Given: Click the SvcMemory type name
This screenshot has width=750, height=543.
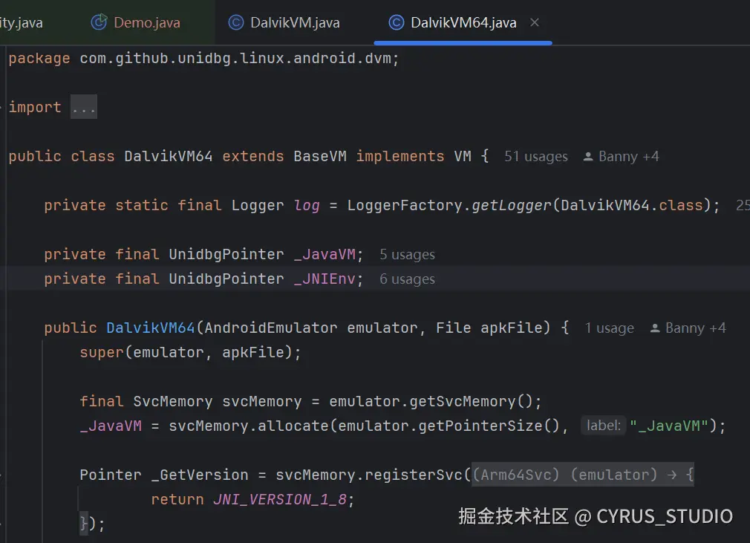Looking at the screenshot, I should pyautogui.click(x=173, y=401).
